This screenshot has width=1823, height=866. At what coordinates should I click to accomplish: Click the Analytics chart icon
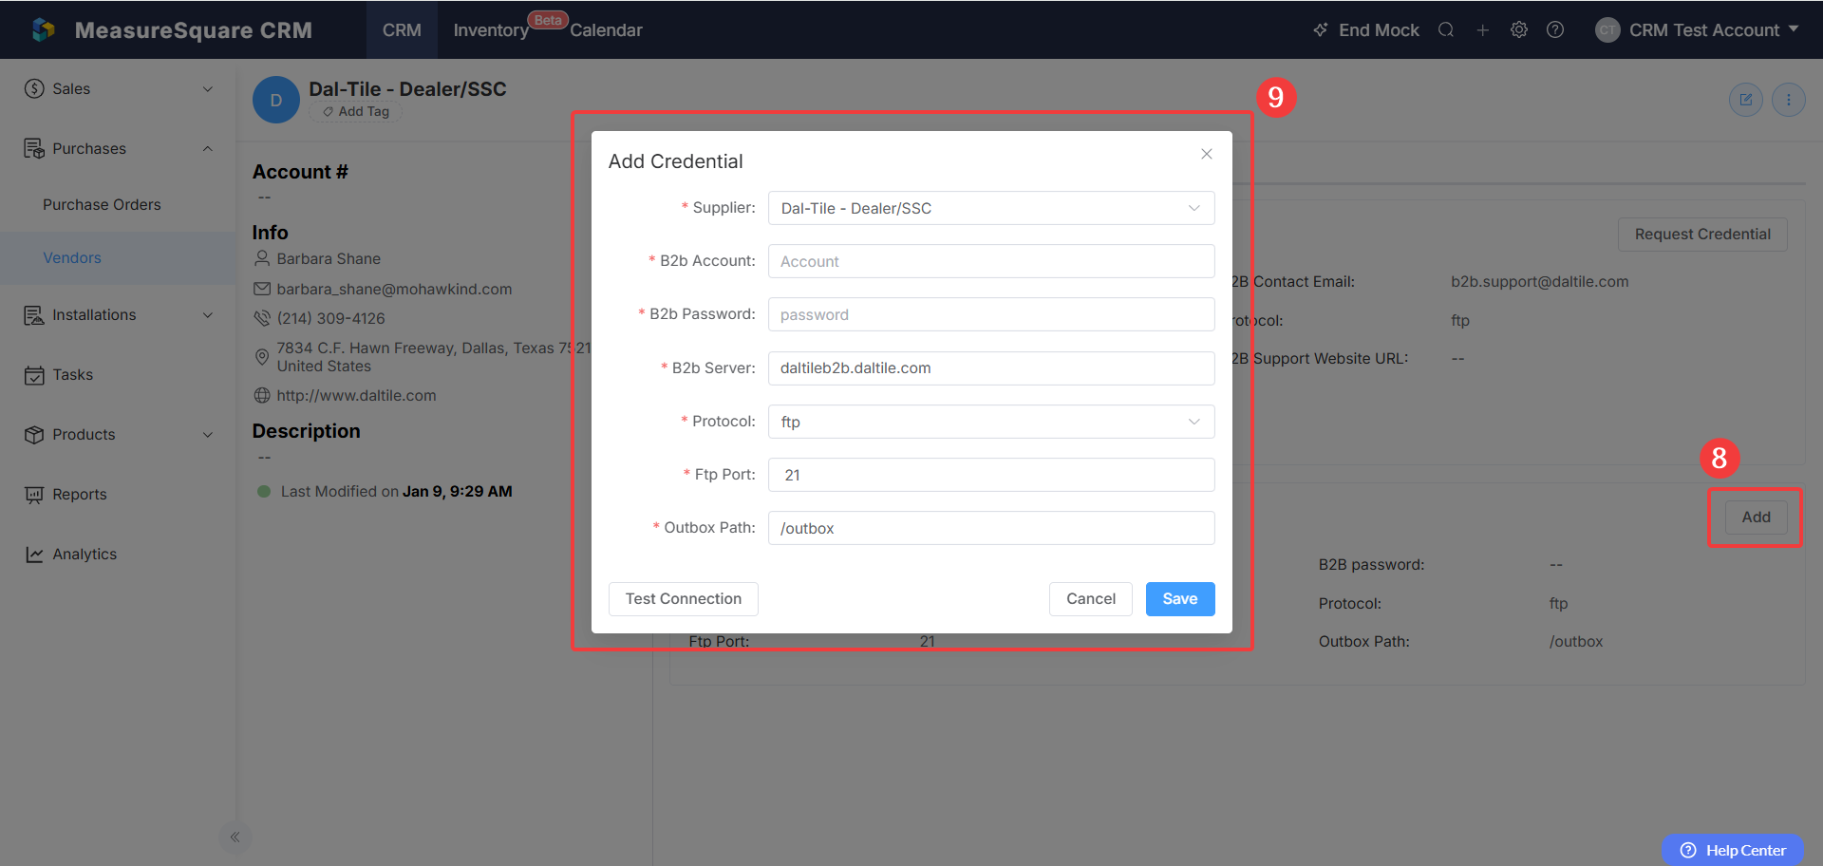point(34,555)
